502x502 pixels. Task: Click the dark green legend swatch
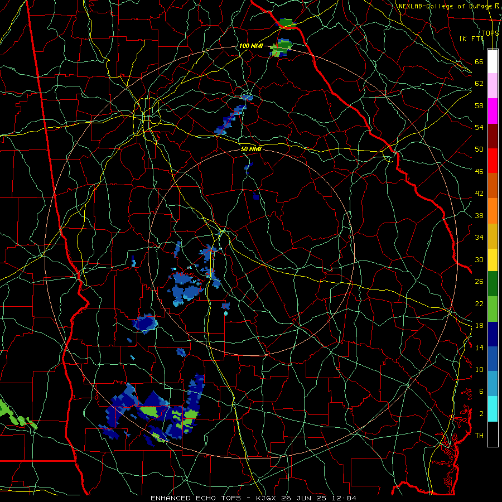point(493,284)
